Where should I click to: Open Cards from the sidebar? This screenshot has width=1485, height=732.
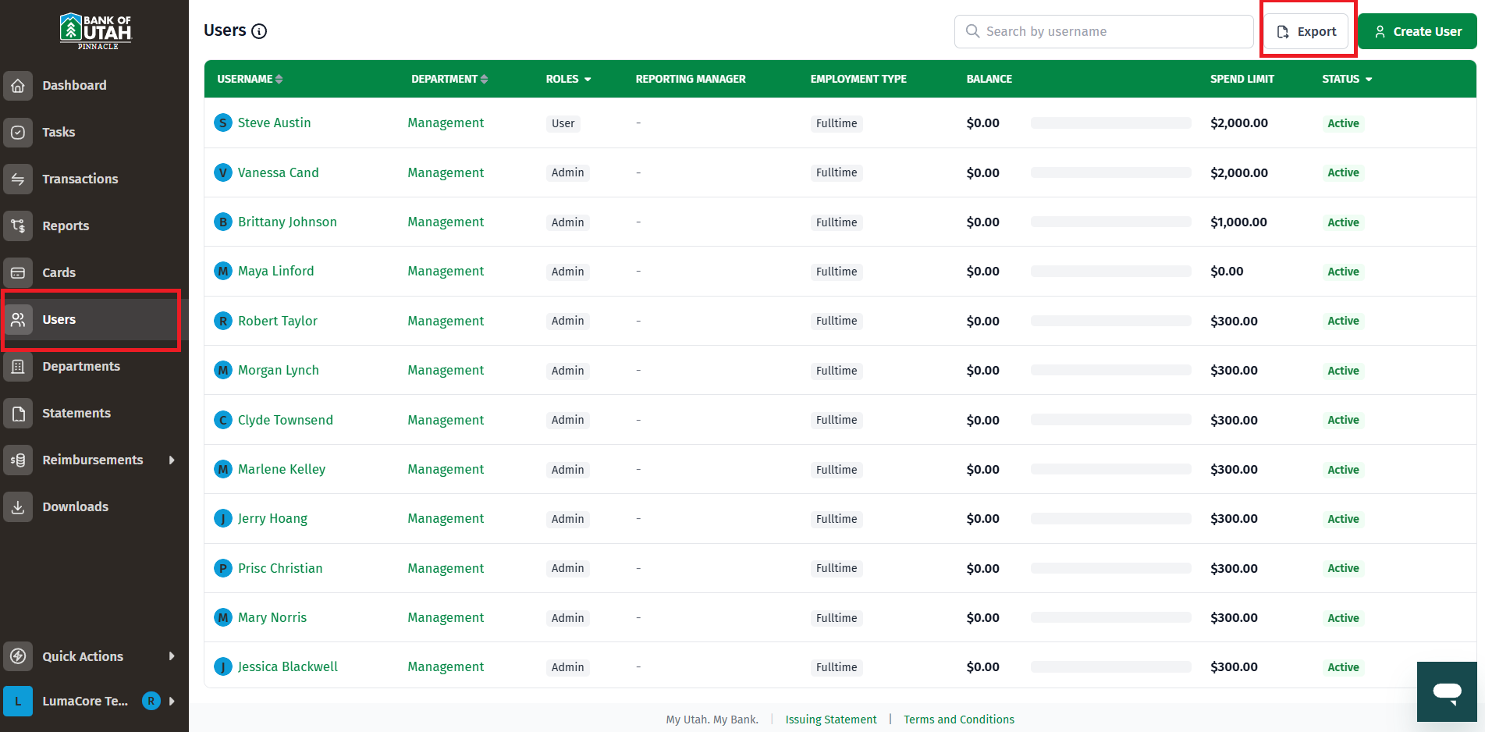[59, 273]
